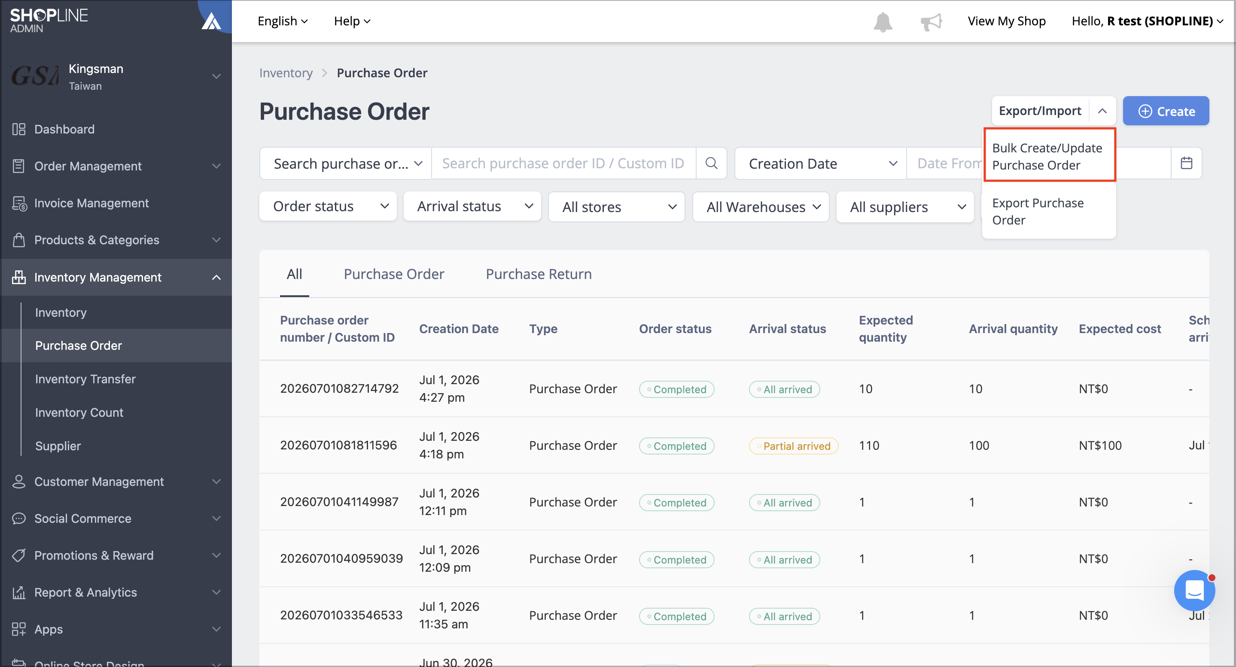Image resolution: width=1236 pixels, height=667 pixels.
Task: Click the Export/Import button
Action: (1040, 111)
